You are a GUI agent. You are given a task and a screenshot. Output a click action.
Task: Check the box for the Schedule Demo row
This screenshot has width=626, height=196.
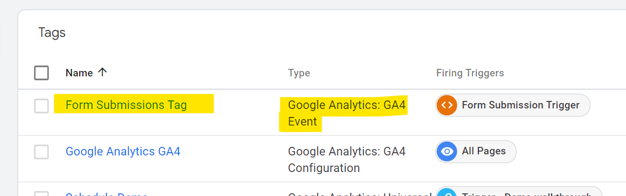click(x=42, y=194)
